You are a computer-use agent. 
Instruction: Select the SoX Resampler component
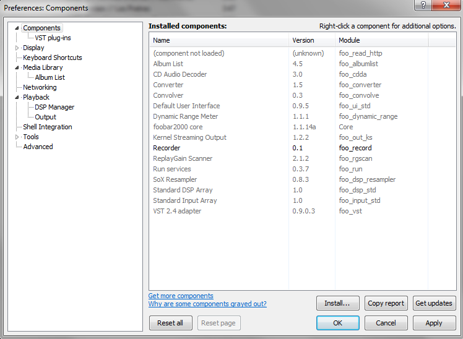(302, 179)
